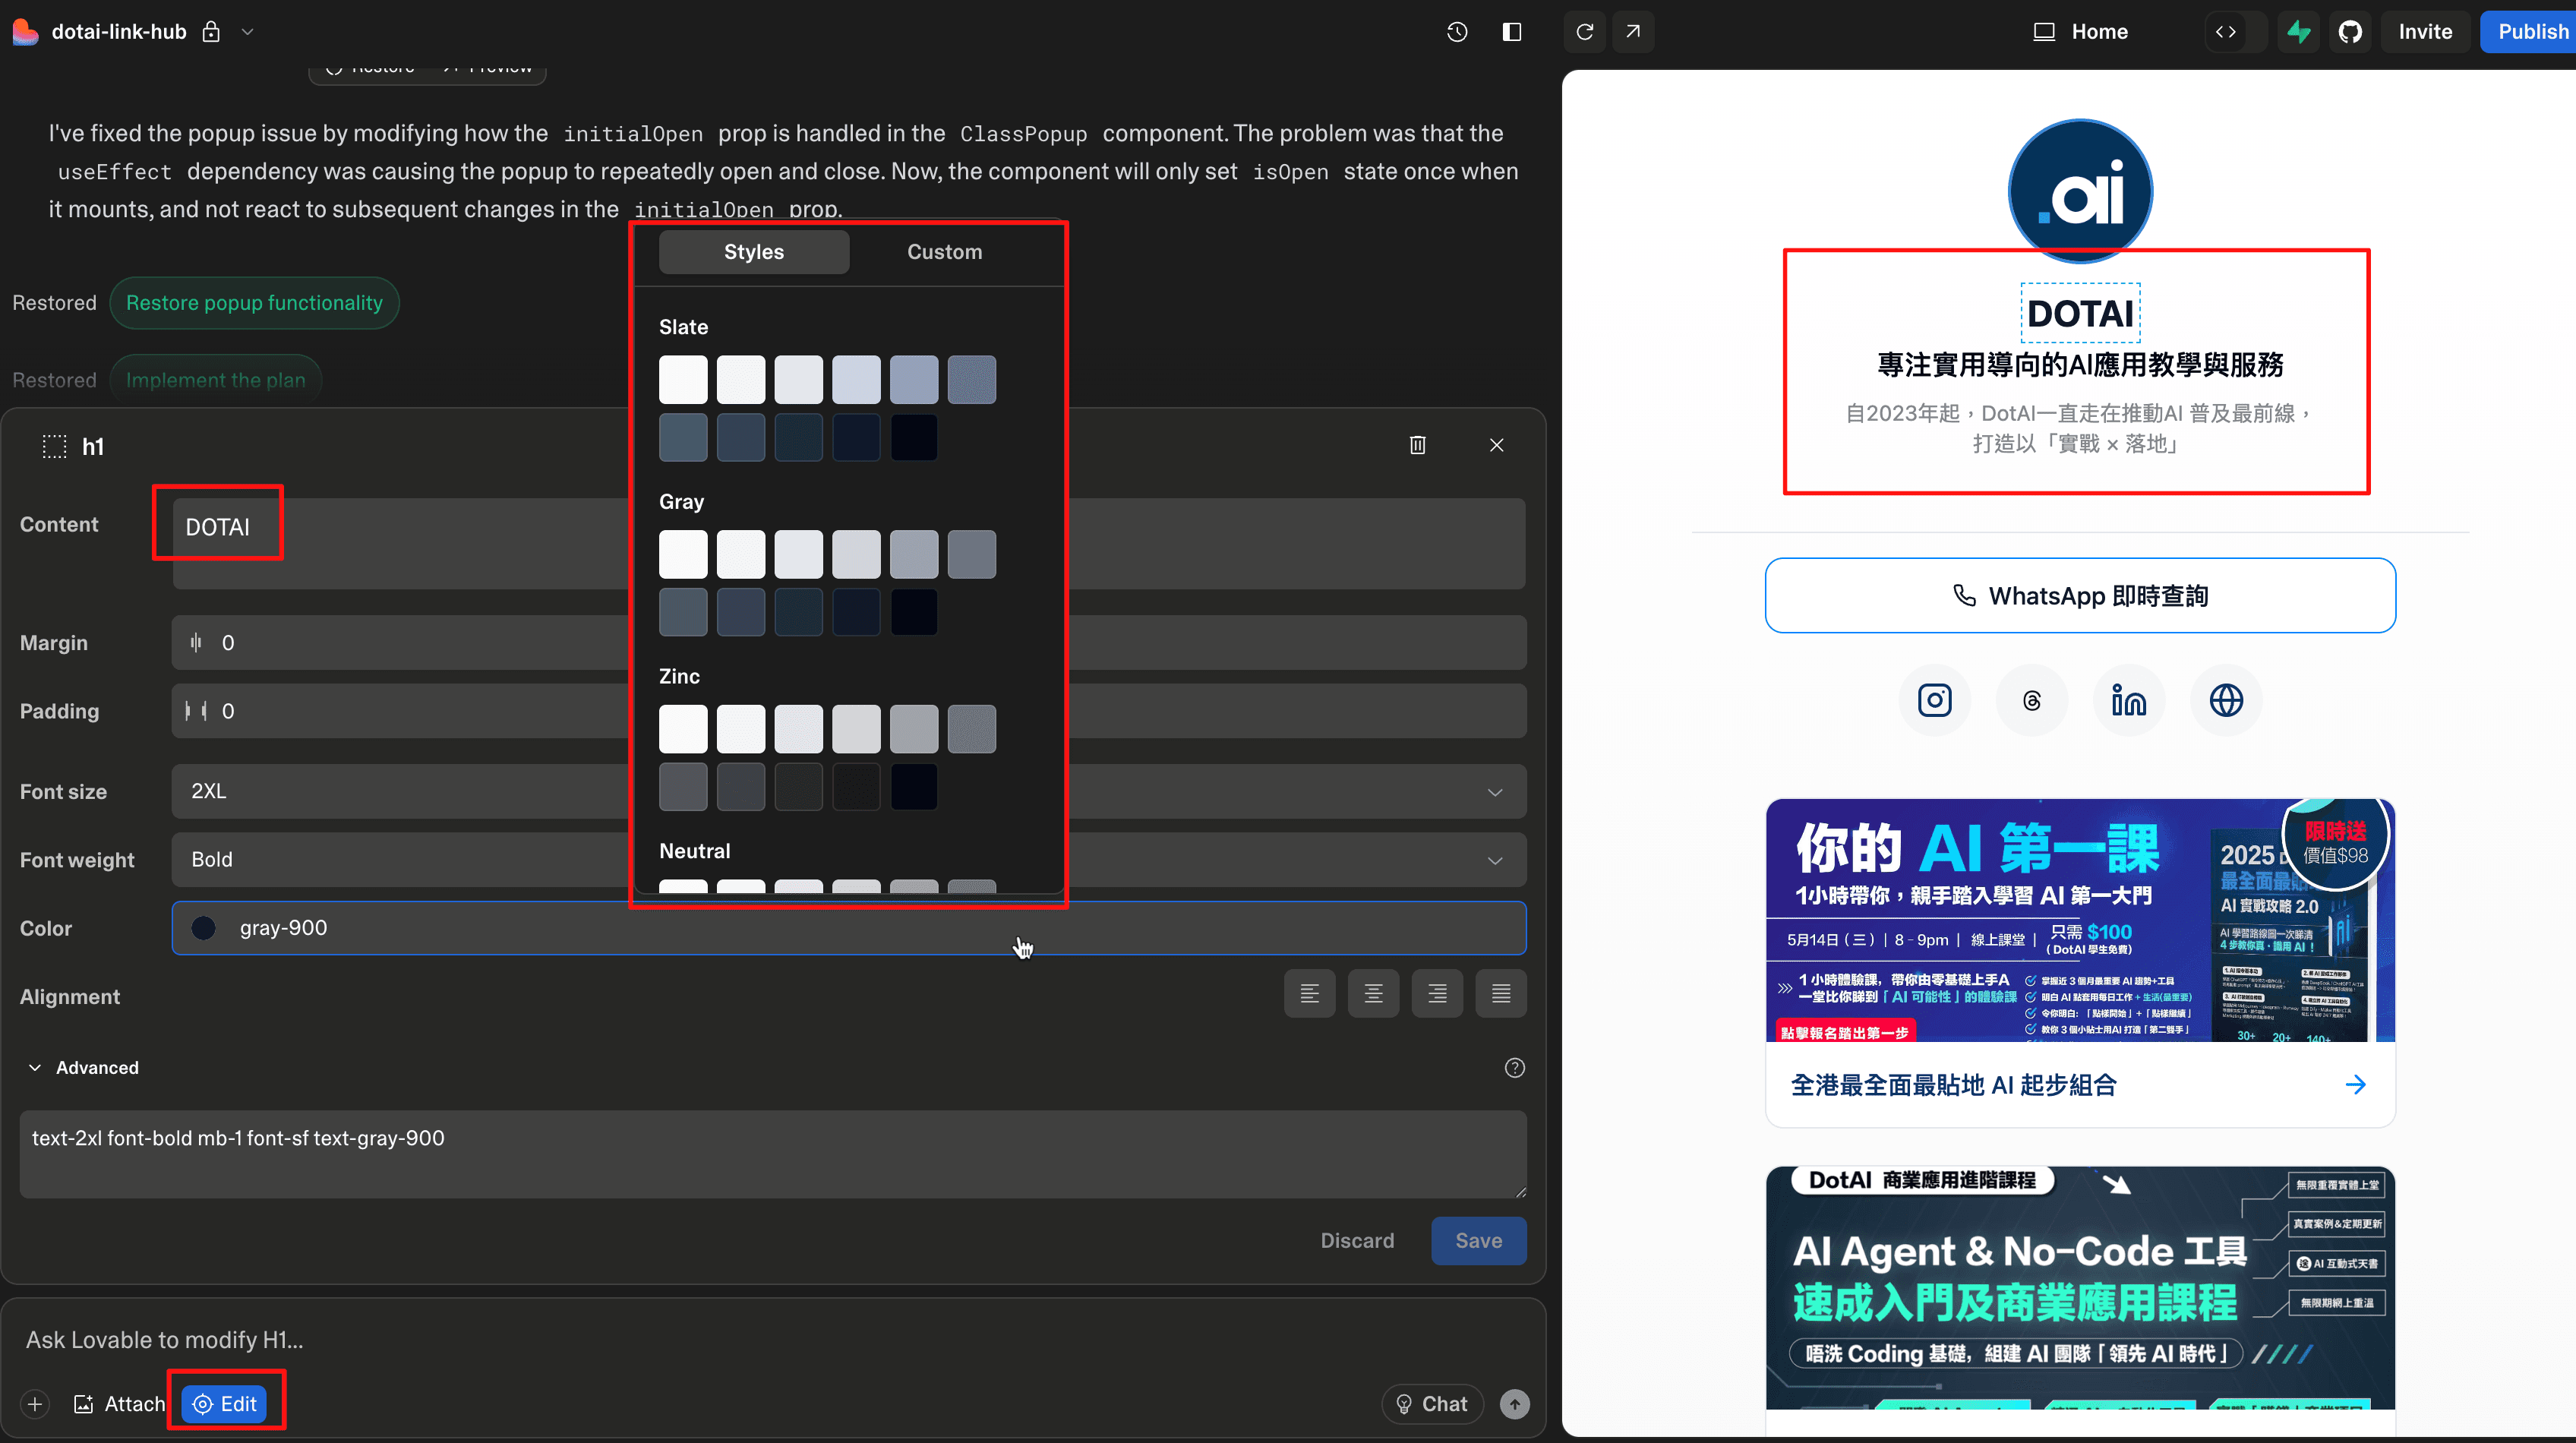2576x1443 pixels.
Task: Select the DOTAI heading in the preview
Action: (2080, 314)
